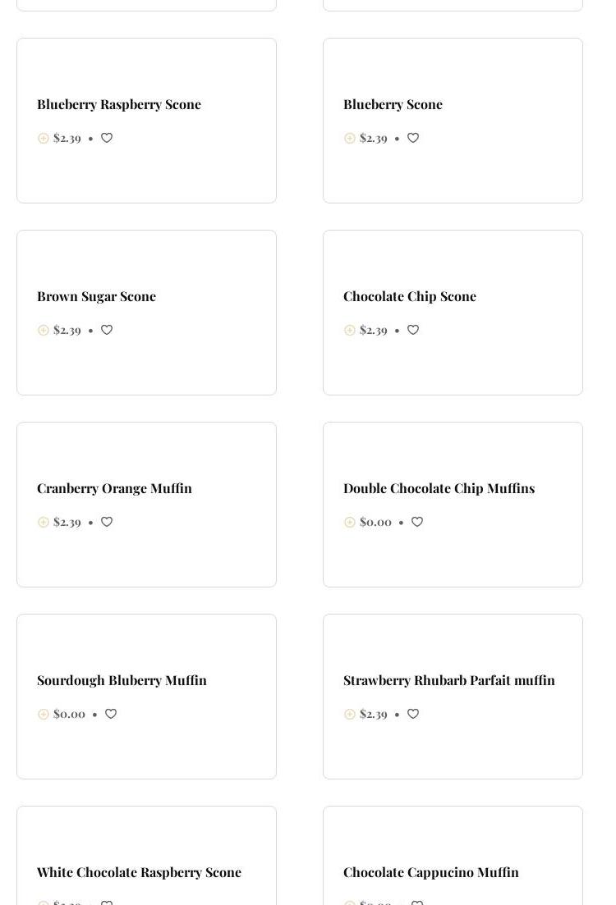Image resolution: width=616 pixels, height=905 pixels.
Task: Favorite the Blueberry Raspberry Scone heart
Action: coord(107,138)
